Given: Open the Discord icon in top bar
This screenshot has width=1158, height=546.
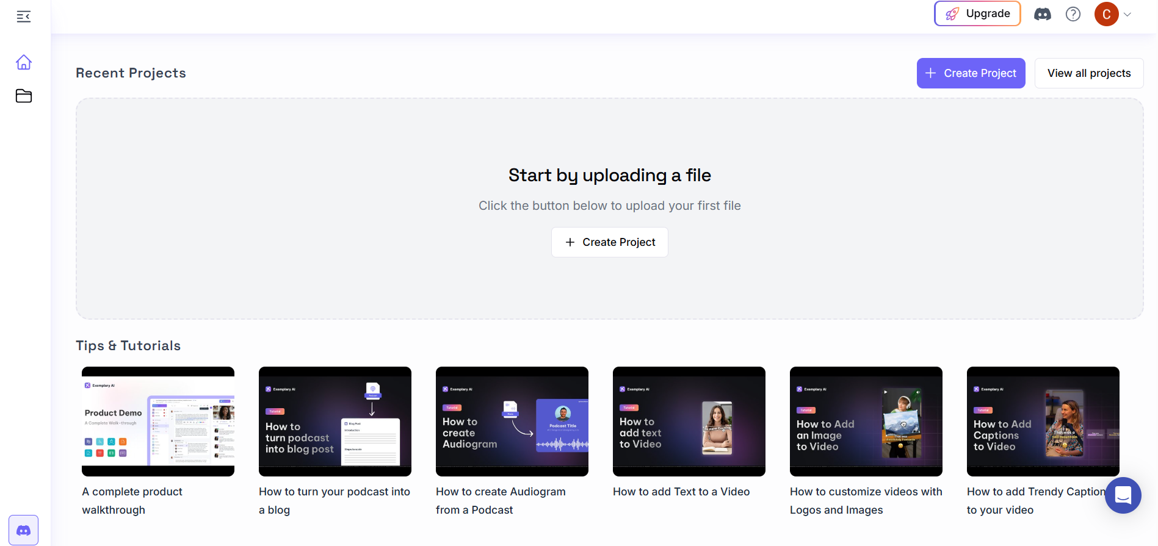Looking at the screenshot, I should click(1043, 14).
